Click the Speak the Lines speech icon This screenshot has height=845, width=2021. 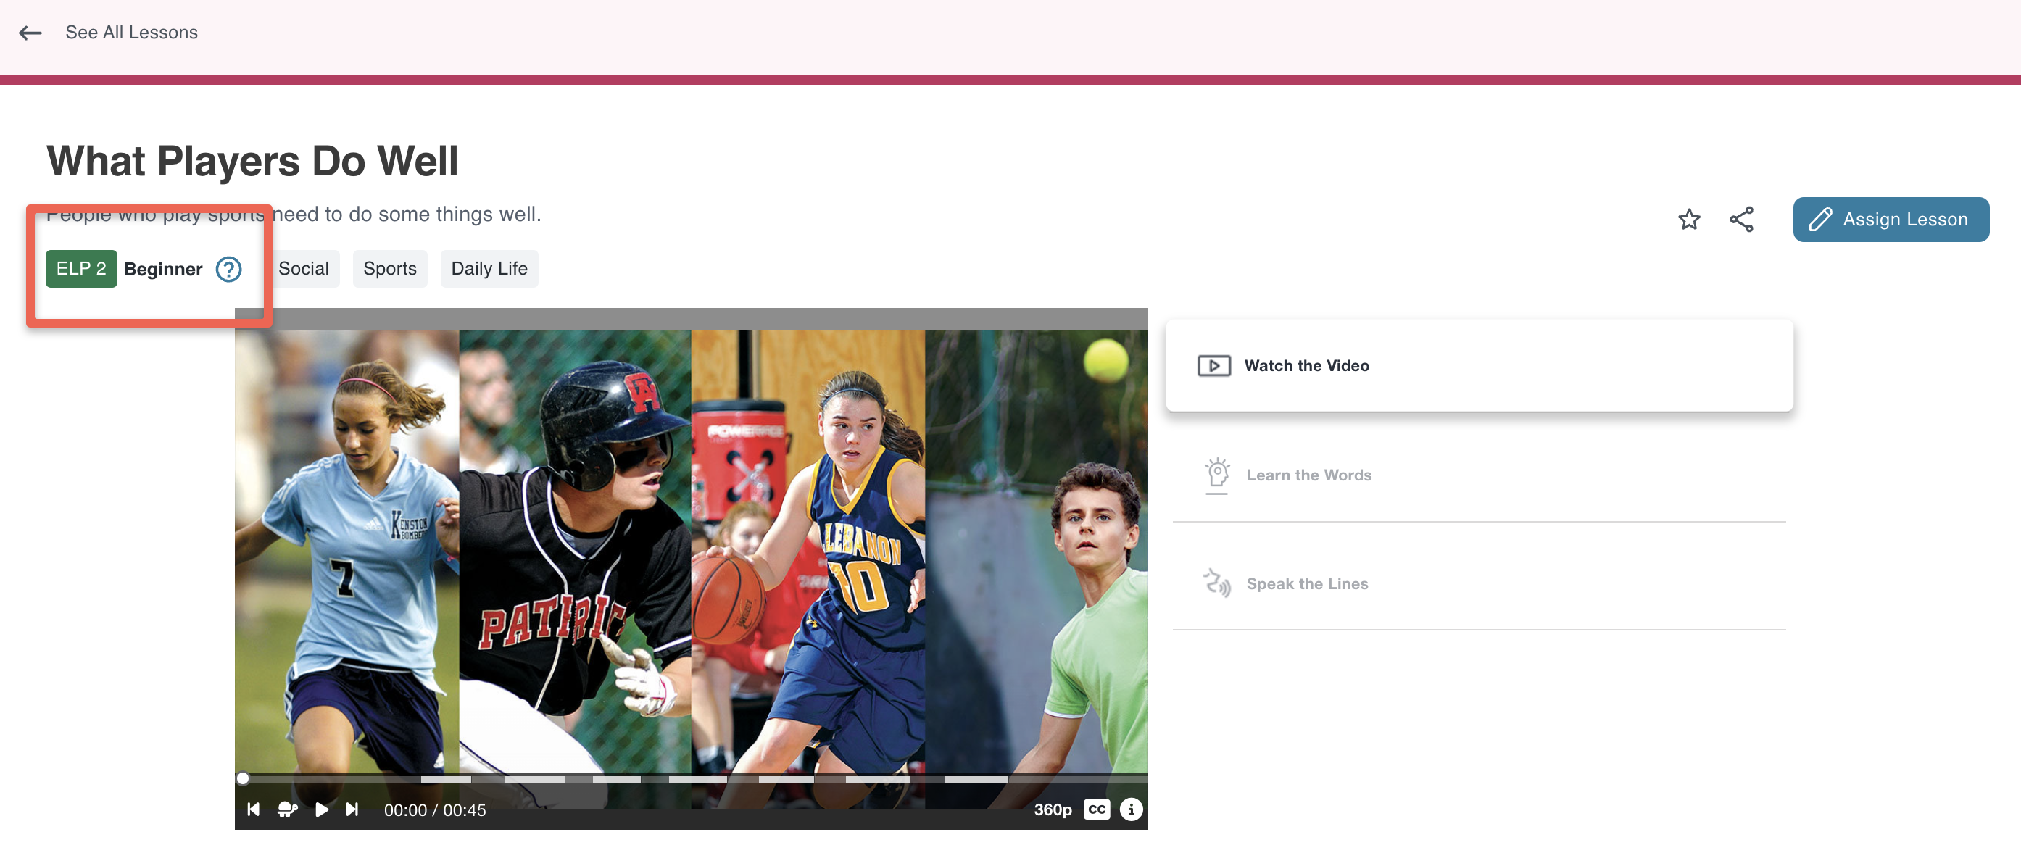point(1216,583)
